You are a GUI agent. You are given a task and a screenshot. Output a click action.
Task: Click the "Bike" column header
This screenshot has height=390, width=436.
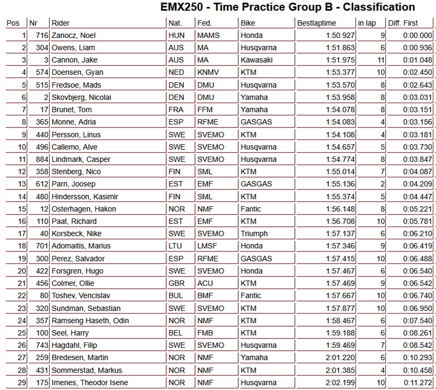tap(248, 23)
